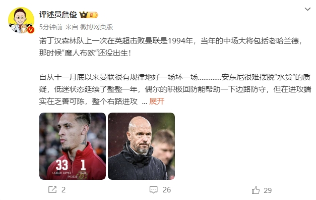Click the paragraph mentioning 安东尼

tap(175, 89)
